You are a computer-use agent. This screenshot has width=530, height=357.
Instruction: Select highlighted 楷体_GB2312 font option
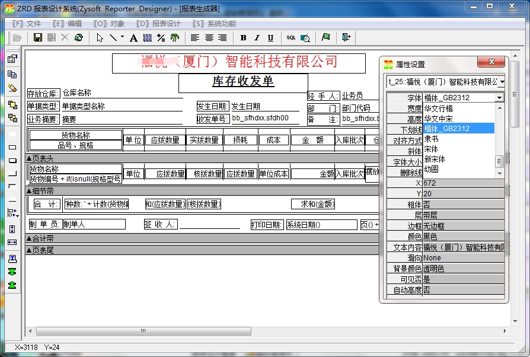pyautogui.click(x=458, y=129)
